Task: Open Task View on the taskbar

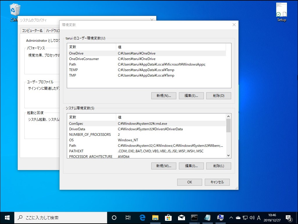Action: pyautogui.click(x=128, y=218)
